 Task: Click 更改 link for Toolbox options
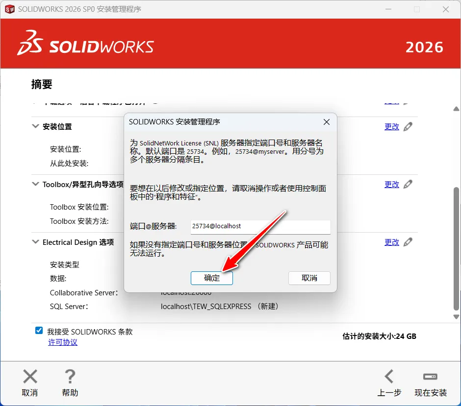(392, 185)
